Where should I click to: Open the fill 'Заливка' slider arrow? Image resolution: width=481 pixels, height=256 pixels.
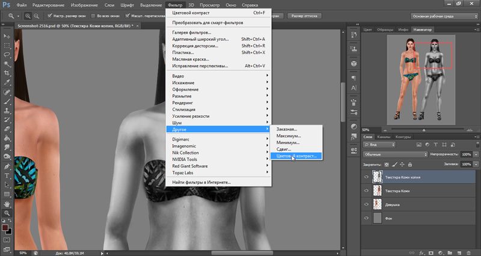[476, 164]
